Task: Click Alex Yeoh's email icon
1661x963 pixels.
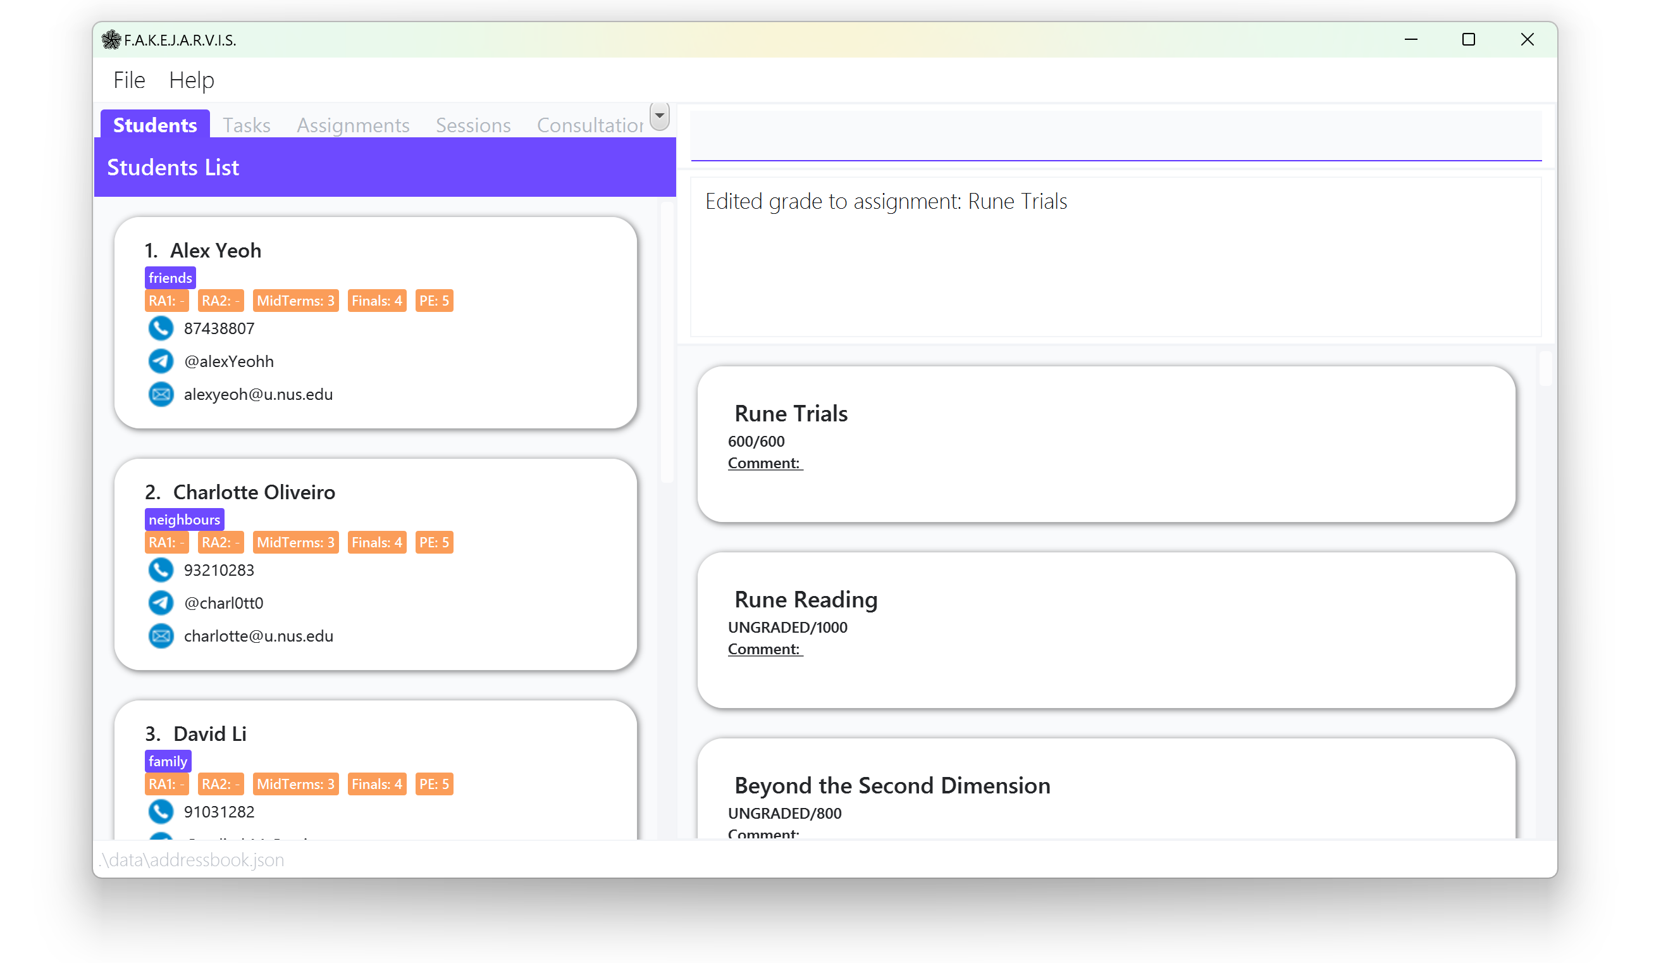Action: coord(161,394)
